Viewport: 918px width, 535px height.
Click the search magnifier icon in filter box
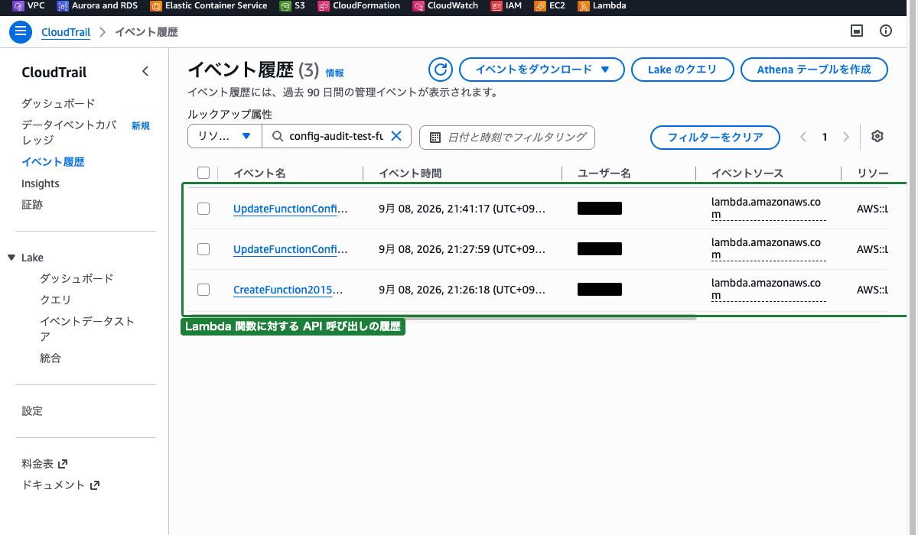(x=276, y=136)
